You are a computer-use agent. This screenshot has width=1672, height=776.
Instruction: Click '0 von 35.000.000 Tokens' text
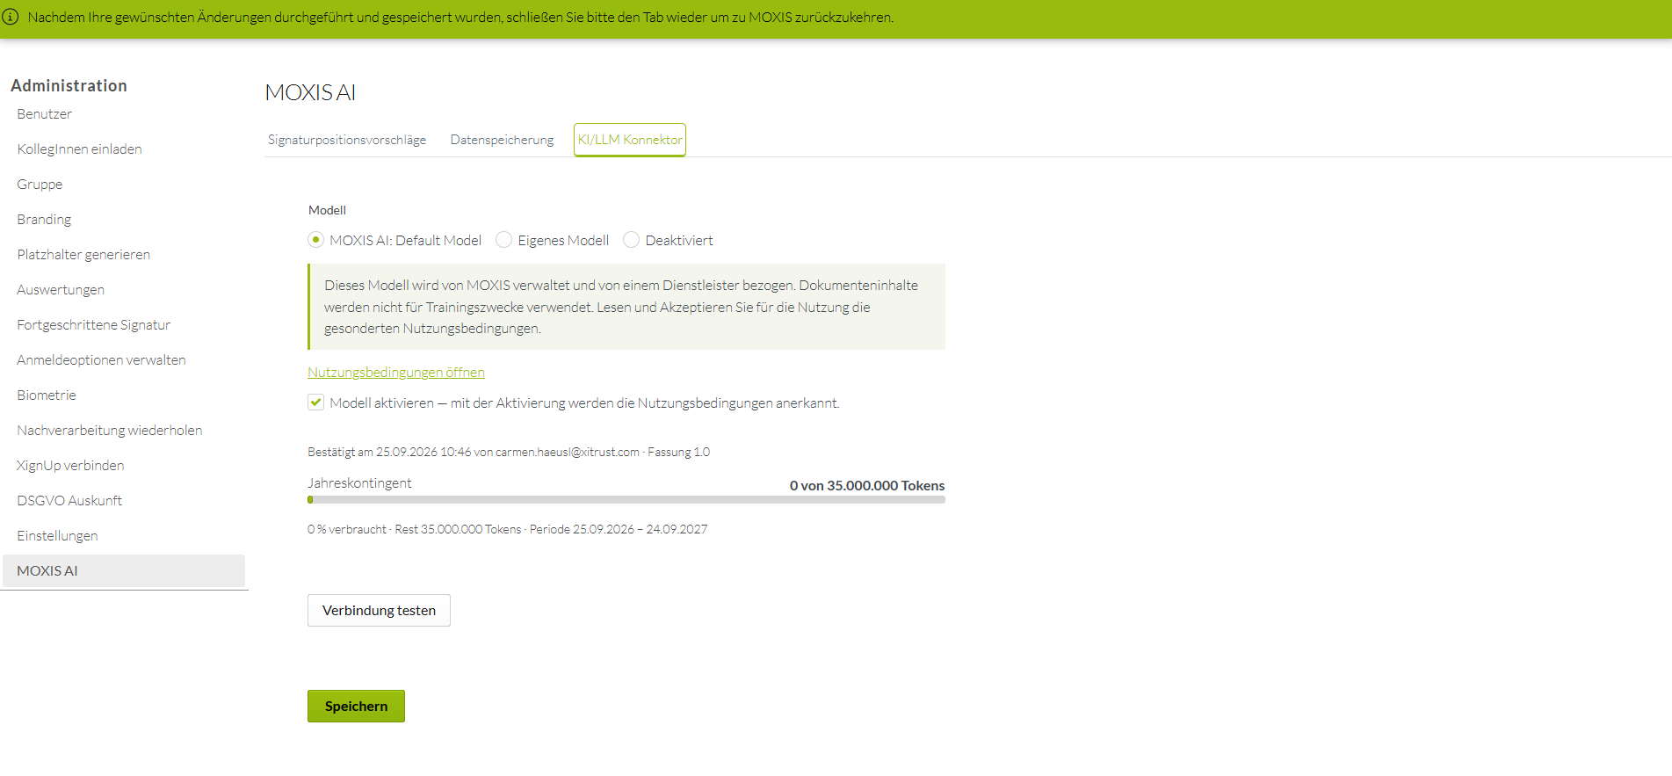coord(867,485)
